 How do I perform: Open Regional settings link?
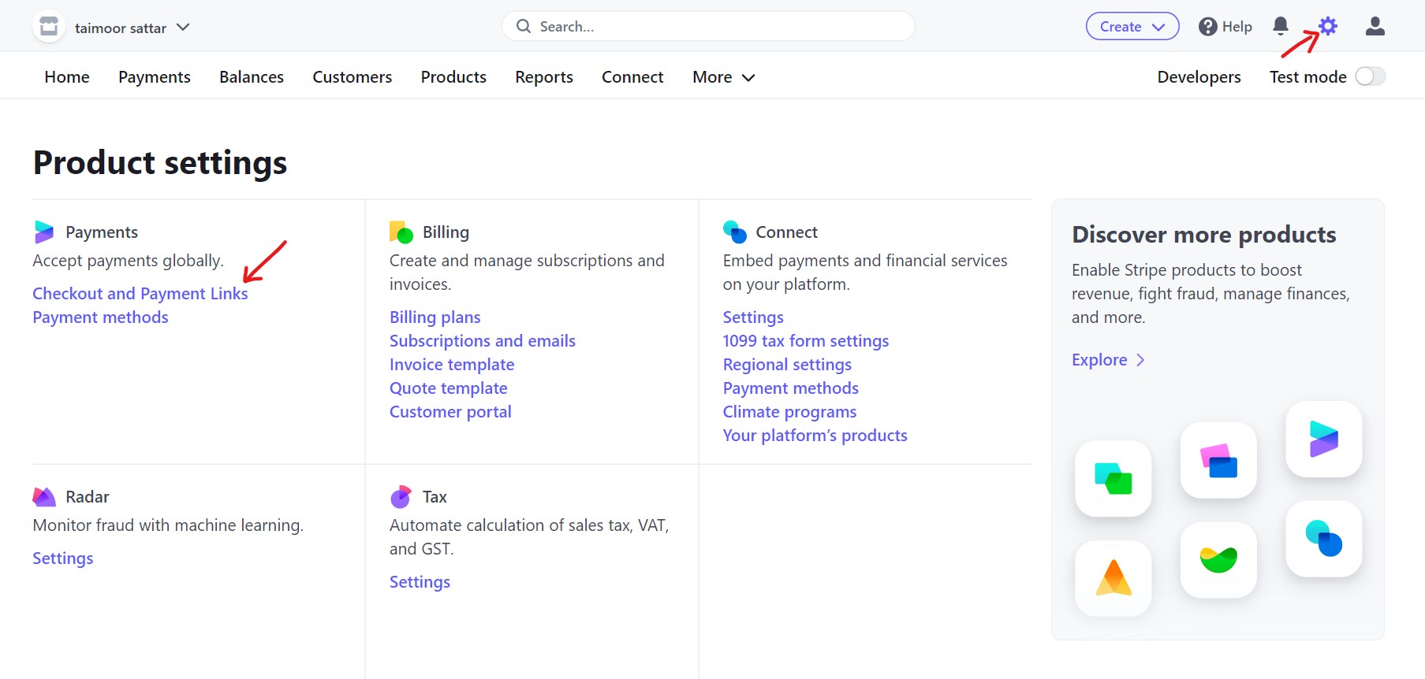787,364
